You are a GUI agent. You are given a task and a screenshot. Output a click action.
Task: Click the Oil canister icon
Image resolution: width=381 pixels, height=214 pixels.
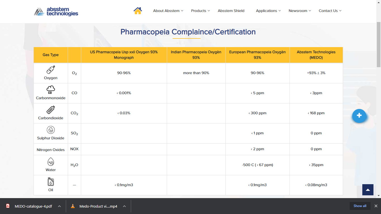point(50,182)
